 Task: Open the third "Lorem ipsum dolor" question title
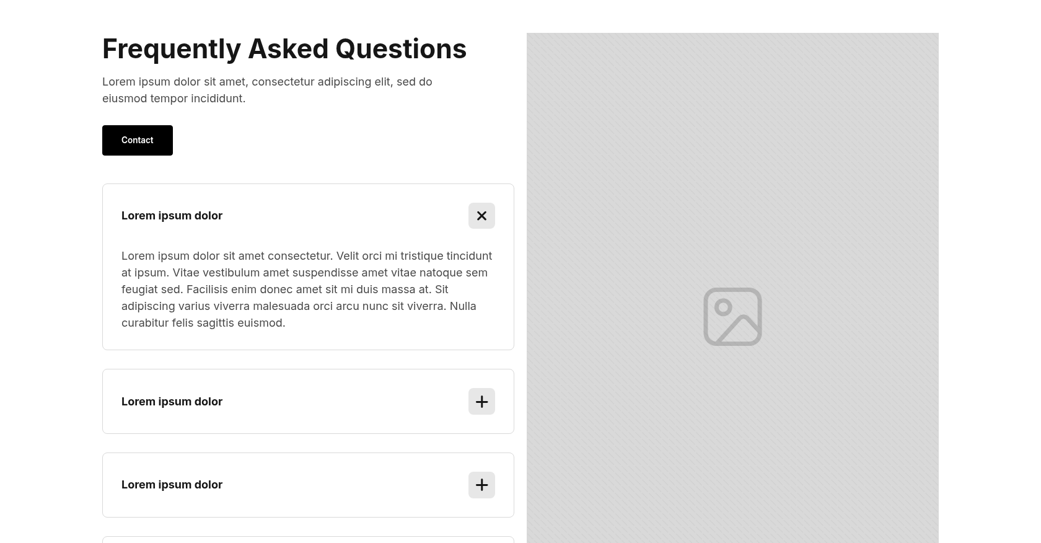tap(172, 485)
